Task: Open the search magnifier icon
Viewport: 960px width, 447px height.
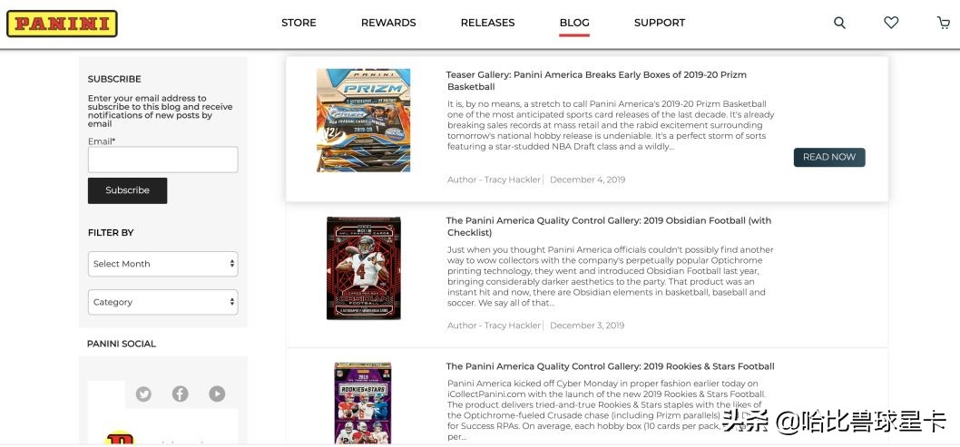Action: click(839, 23)
